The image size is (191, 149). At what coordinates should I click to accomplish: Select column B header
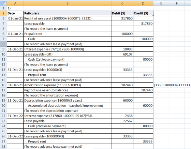click(x=68, y=3)
